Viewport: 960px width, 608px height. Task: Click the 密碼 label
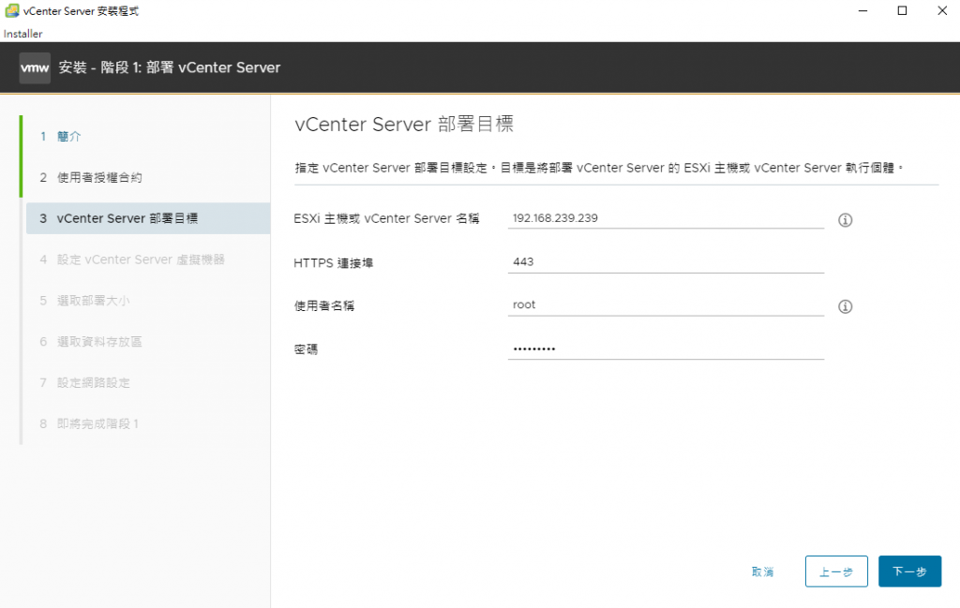307,349
